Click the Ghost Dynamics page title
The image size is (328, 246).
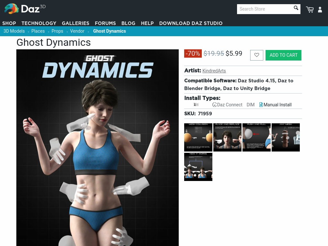[53, 42]
